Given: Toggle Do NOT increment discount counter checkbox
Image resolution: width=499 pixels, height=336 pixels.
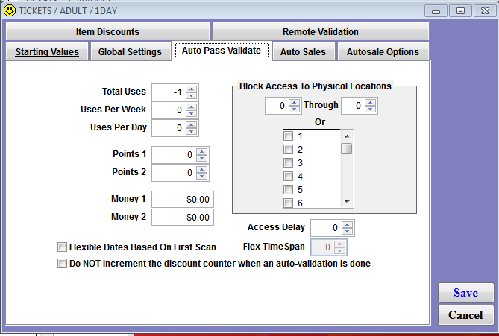Looking at the screenshot, I should 62,264.
